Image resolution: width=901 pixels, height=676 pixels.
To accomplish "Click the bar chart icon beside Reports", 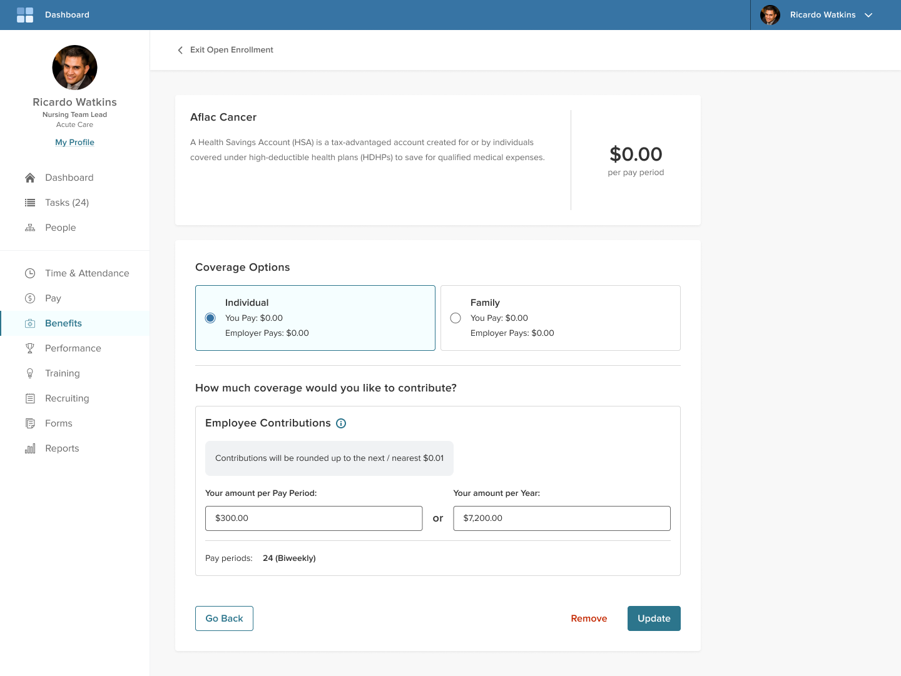I will point(30,448).
